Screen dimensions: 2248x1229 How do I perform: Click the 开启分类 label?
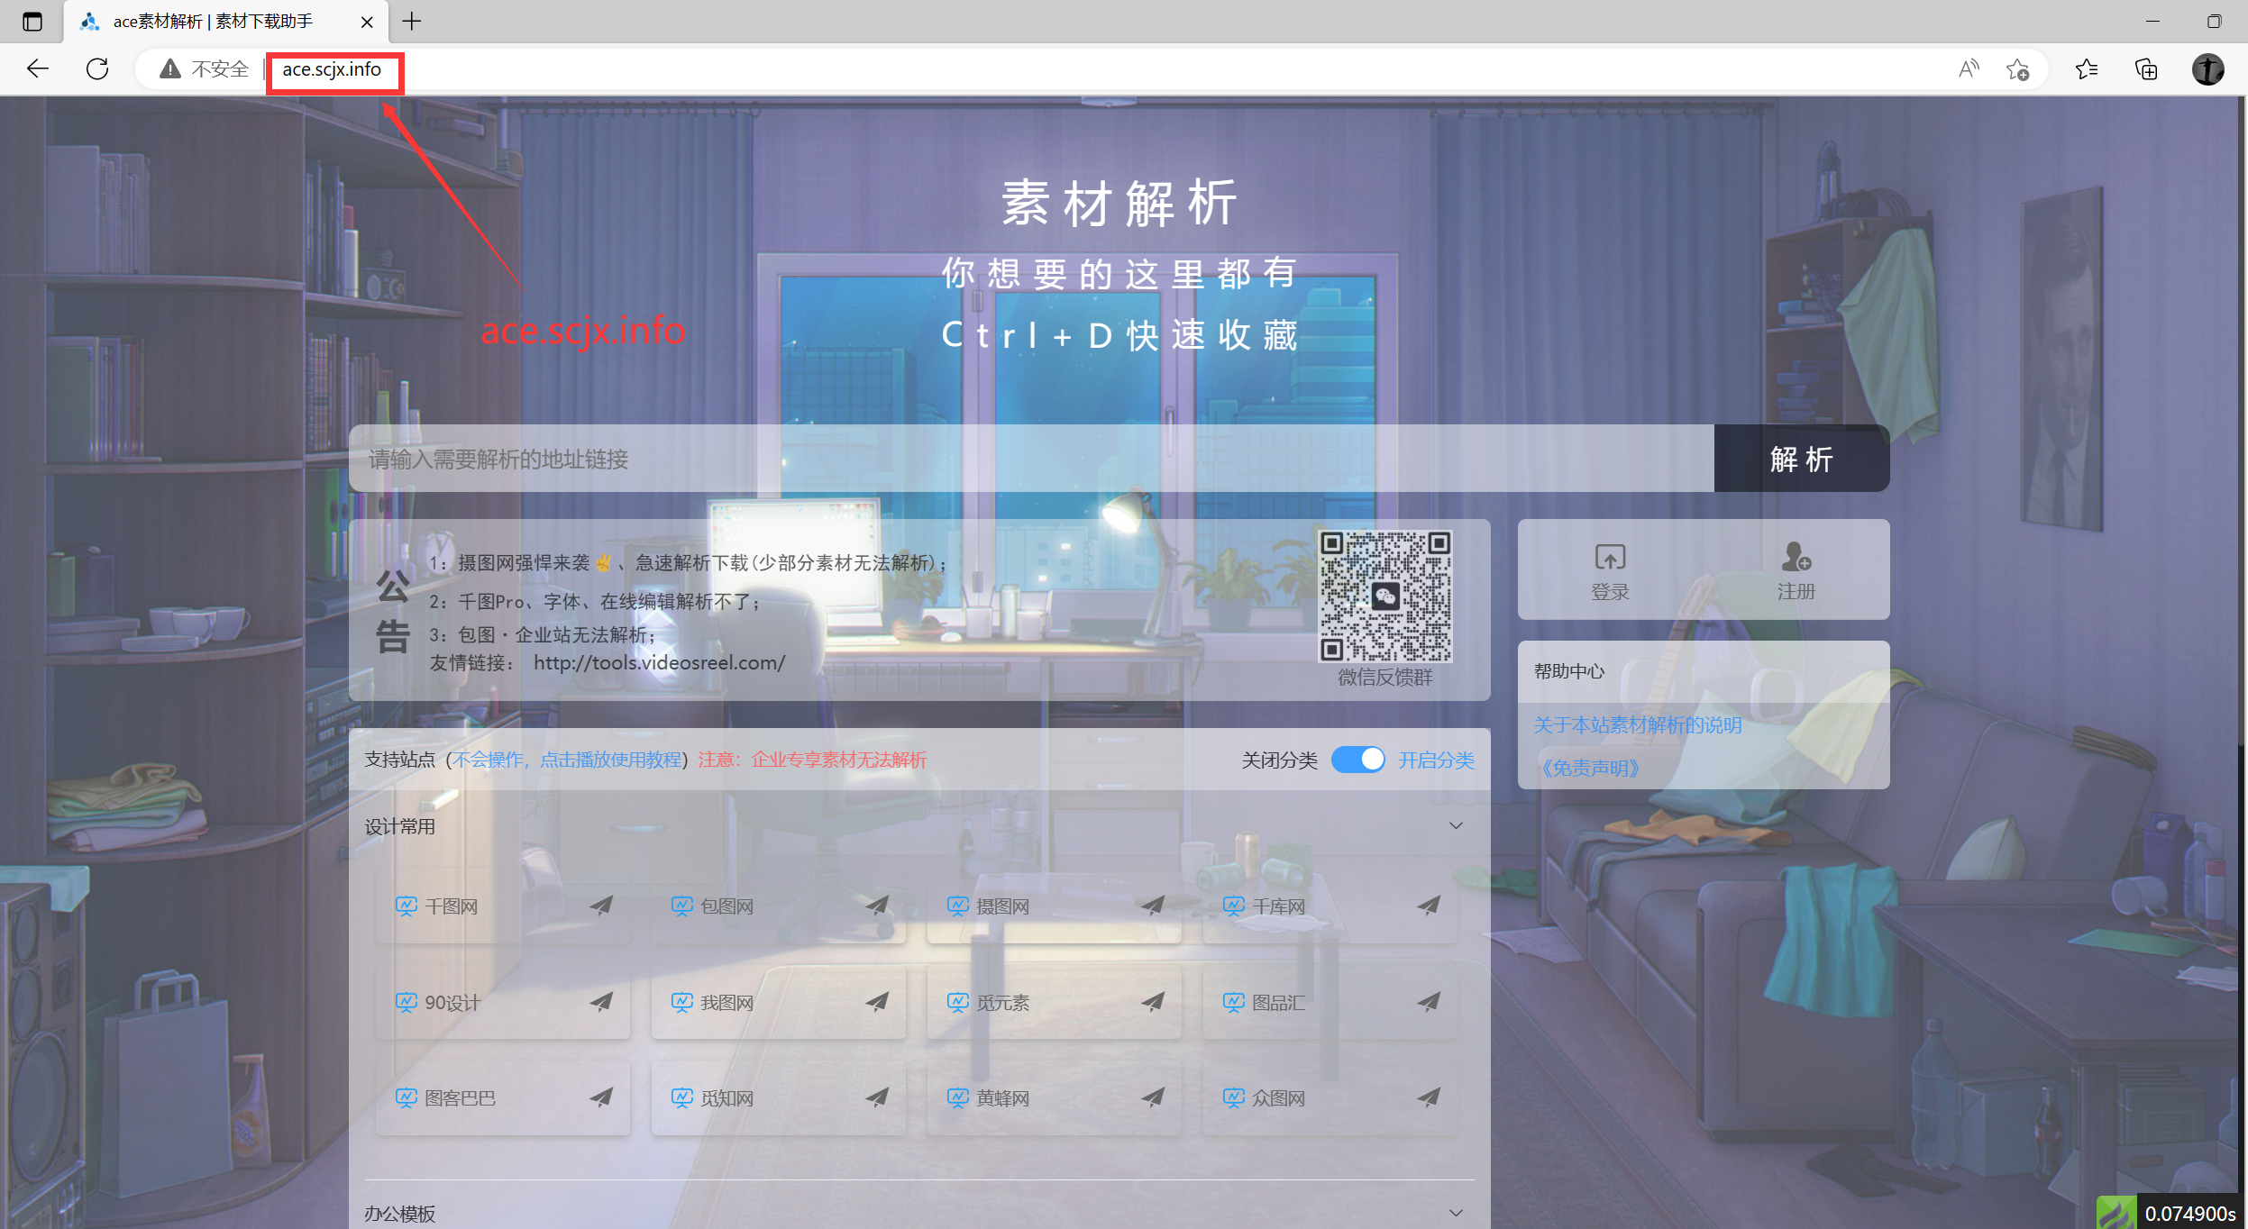[1436, 760]
